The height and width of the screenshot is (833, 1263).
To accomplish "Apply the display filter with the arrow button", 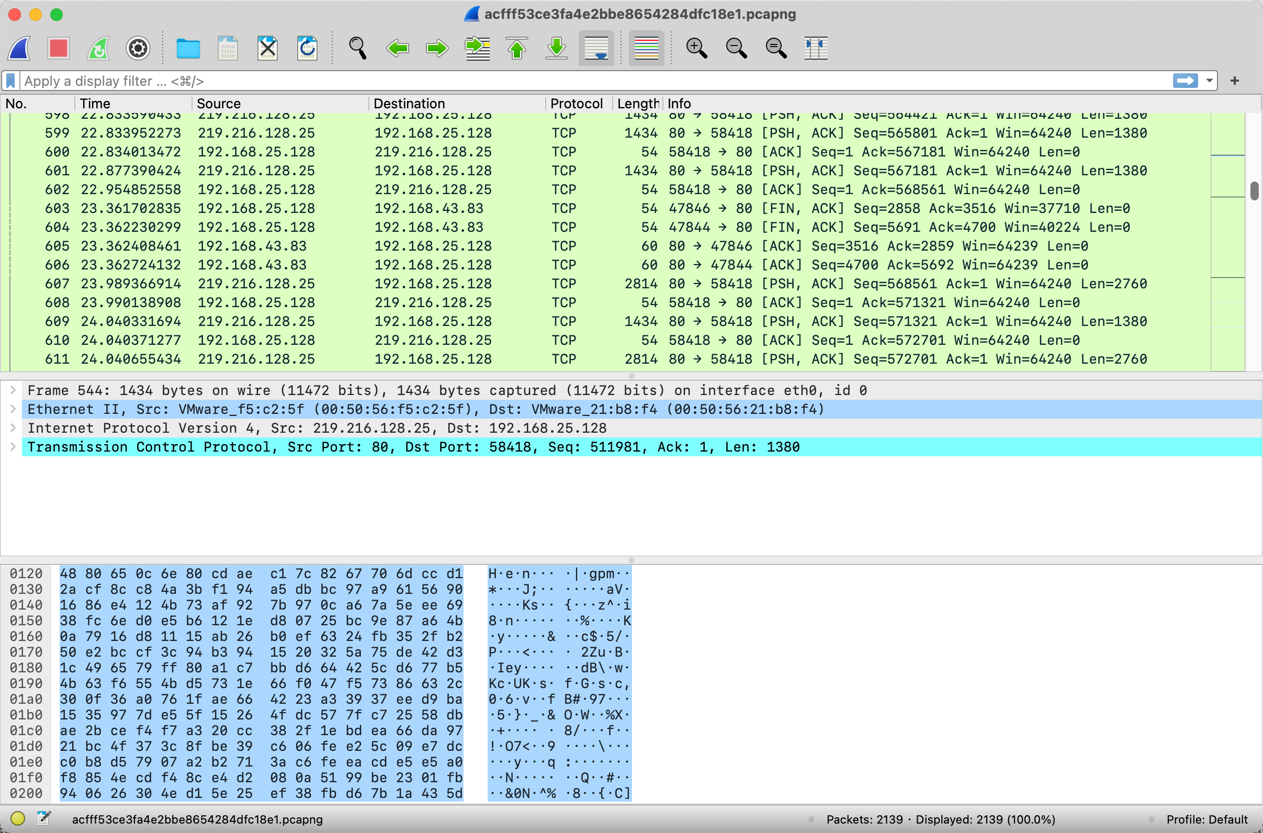I will pyautogui.click(x=1185, y=81).
